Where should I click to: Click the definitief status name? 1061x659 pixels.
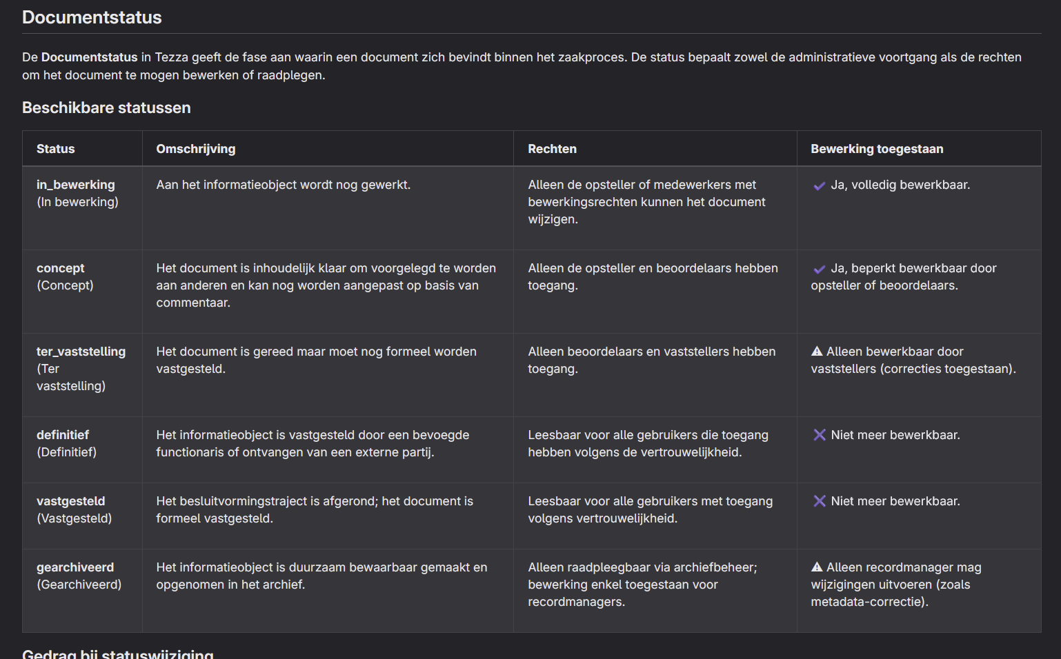63,435
